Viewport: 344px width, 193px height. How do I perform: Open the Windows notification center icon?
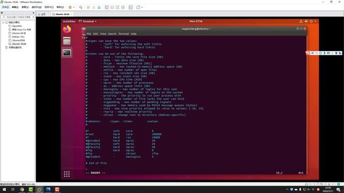pos(339,189)
